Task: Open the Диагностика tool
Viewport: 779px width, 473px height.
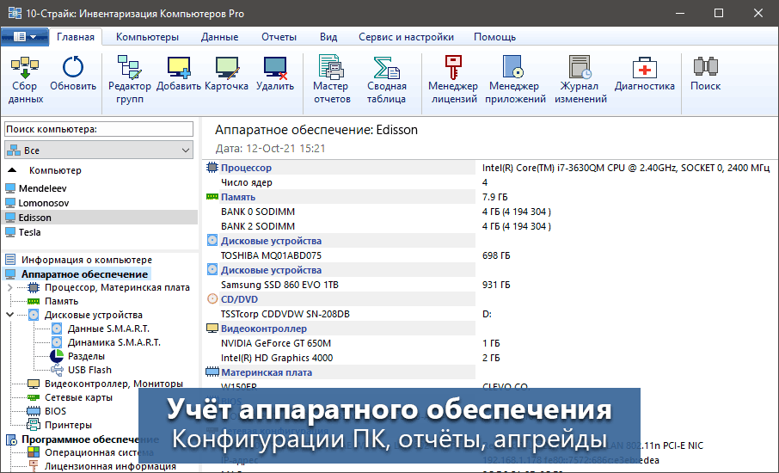Action: pyautogui.click(x=644, y=71)
